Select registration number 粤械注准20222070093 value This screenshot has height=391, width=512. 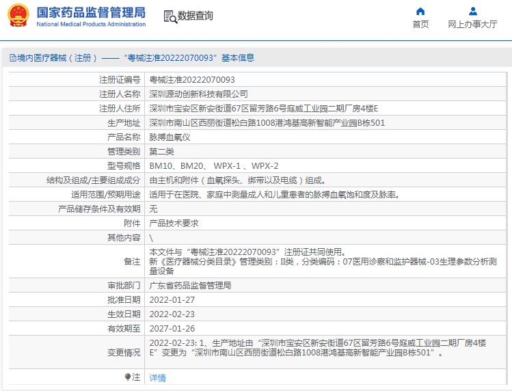192,80
